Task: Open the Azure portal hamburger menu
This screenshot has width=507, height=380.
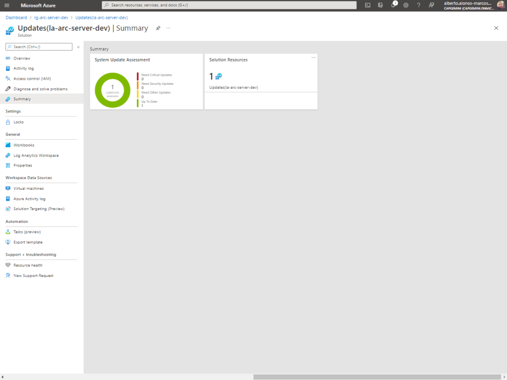Action: (x=7, y=5)
